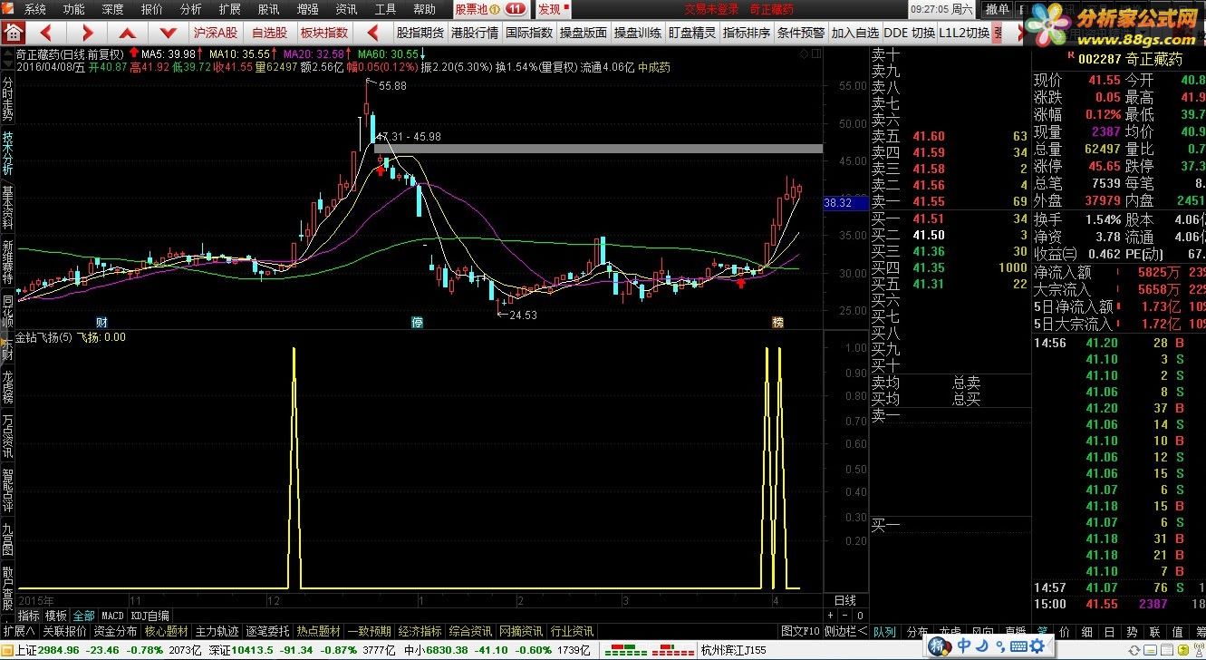Click the 沪深A股 toolbar button
The image size is (1206, 660).
click(216, 33)
